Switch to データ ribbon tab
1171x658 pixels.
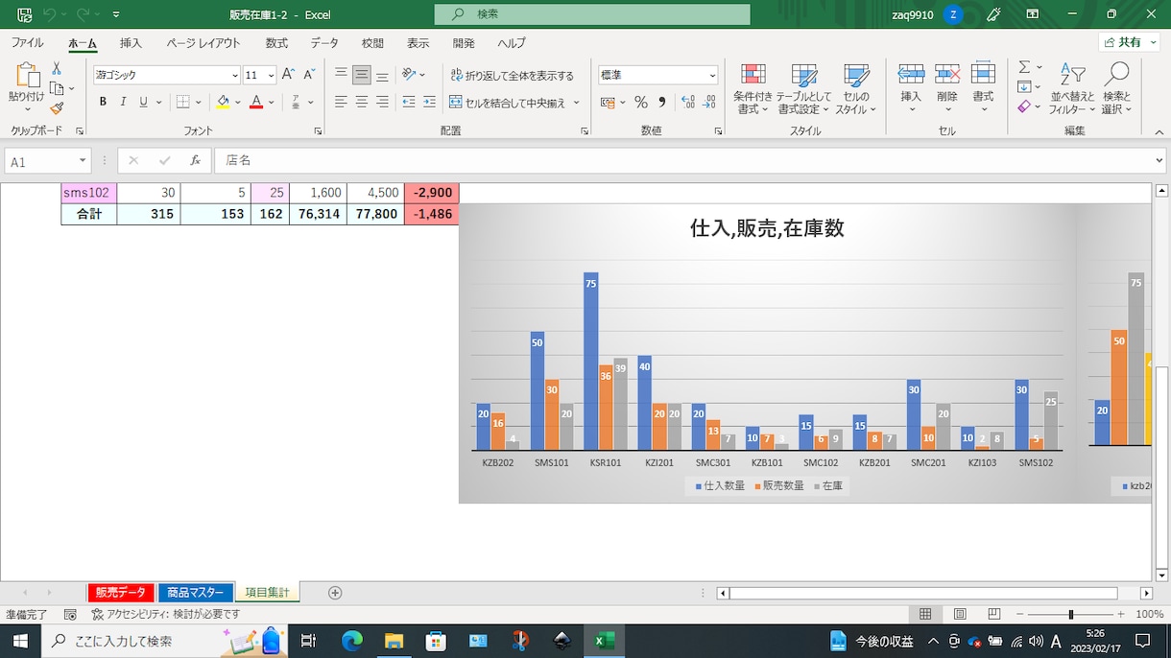pos(324,43)
